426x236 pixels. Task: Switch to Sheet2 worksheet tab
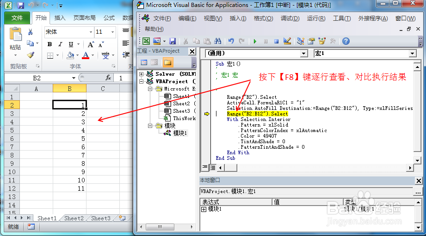click(74, 218)
